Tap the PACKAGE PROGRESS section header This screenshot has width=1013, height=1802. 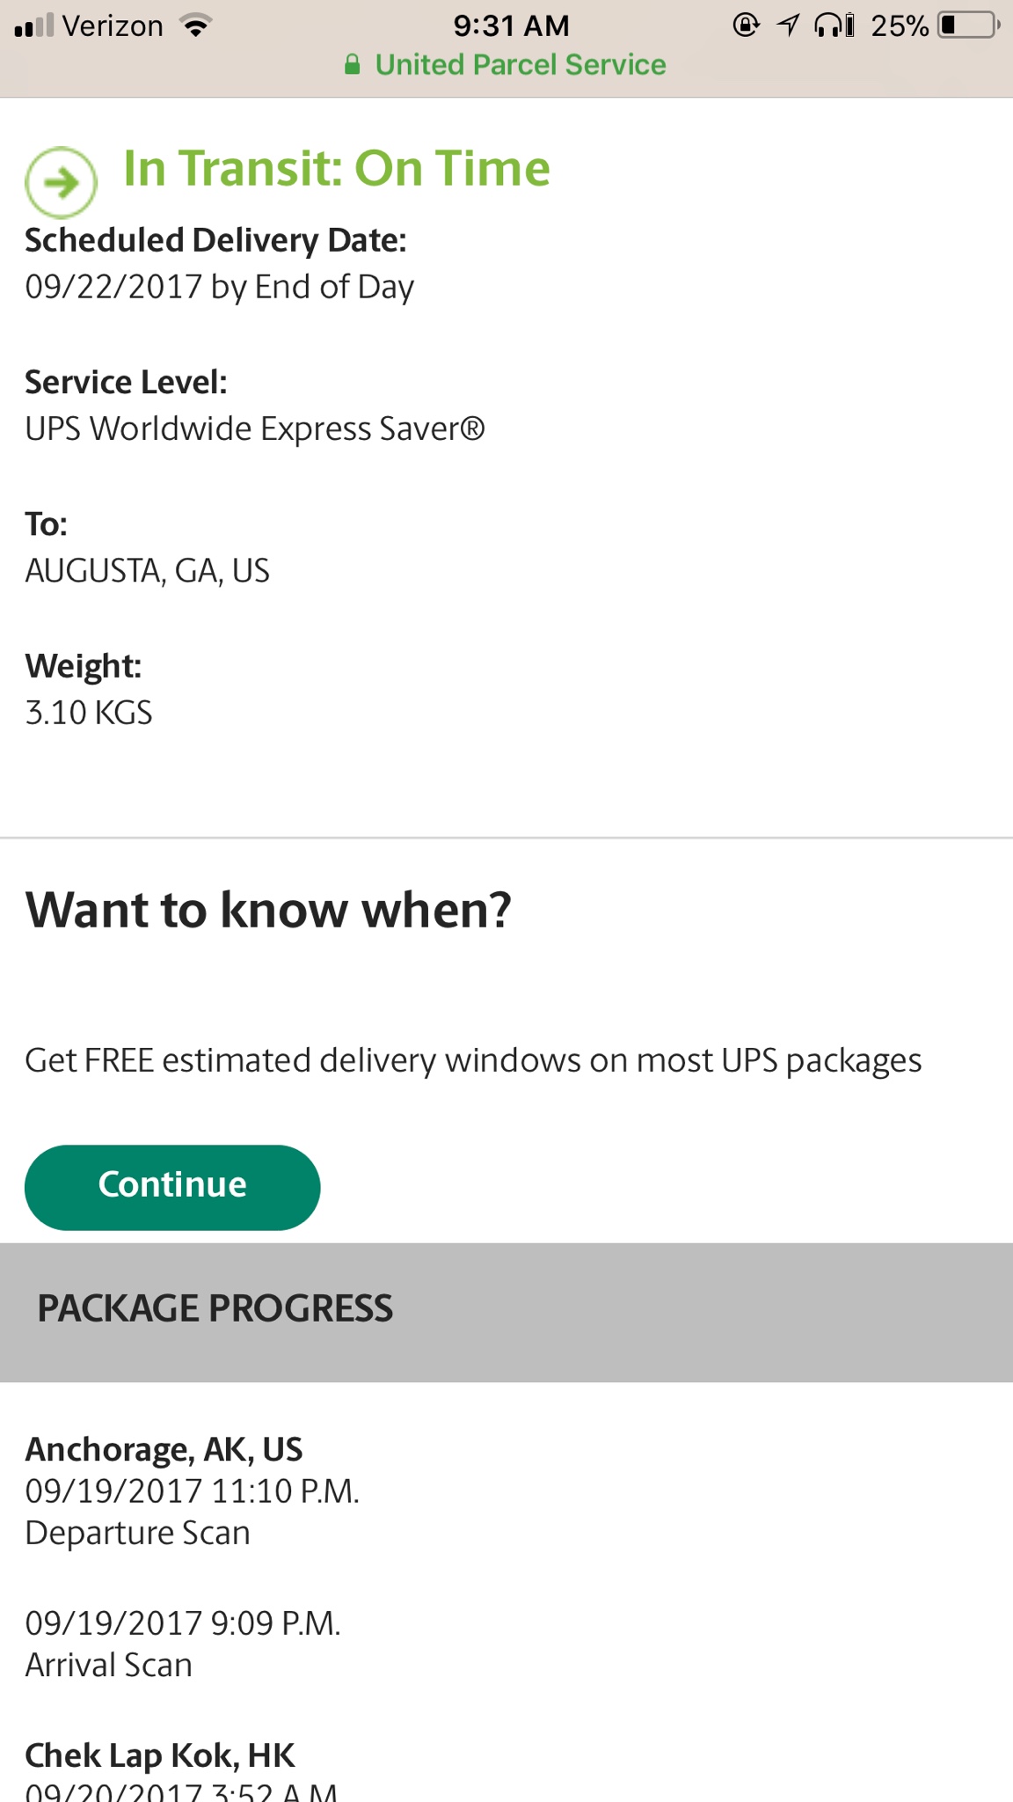(215, 1308)
